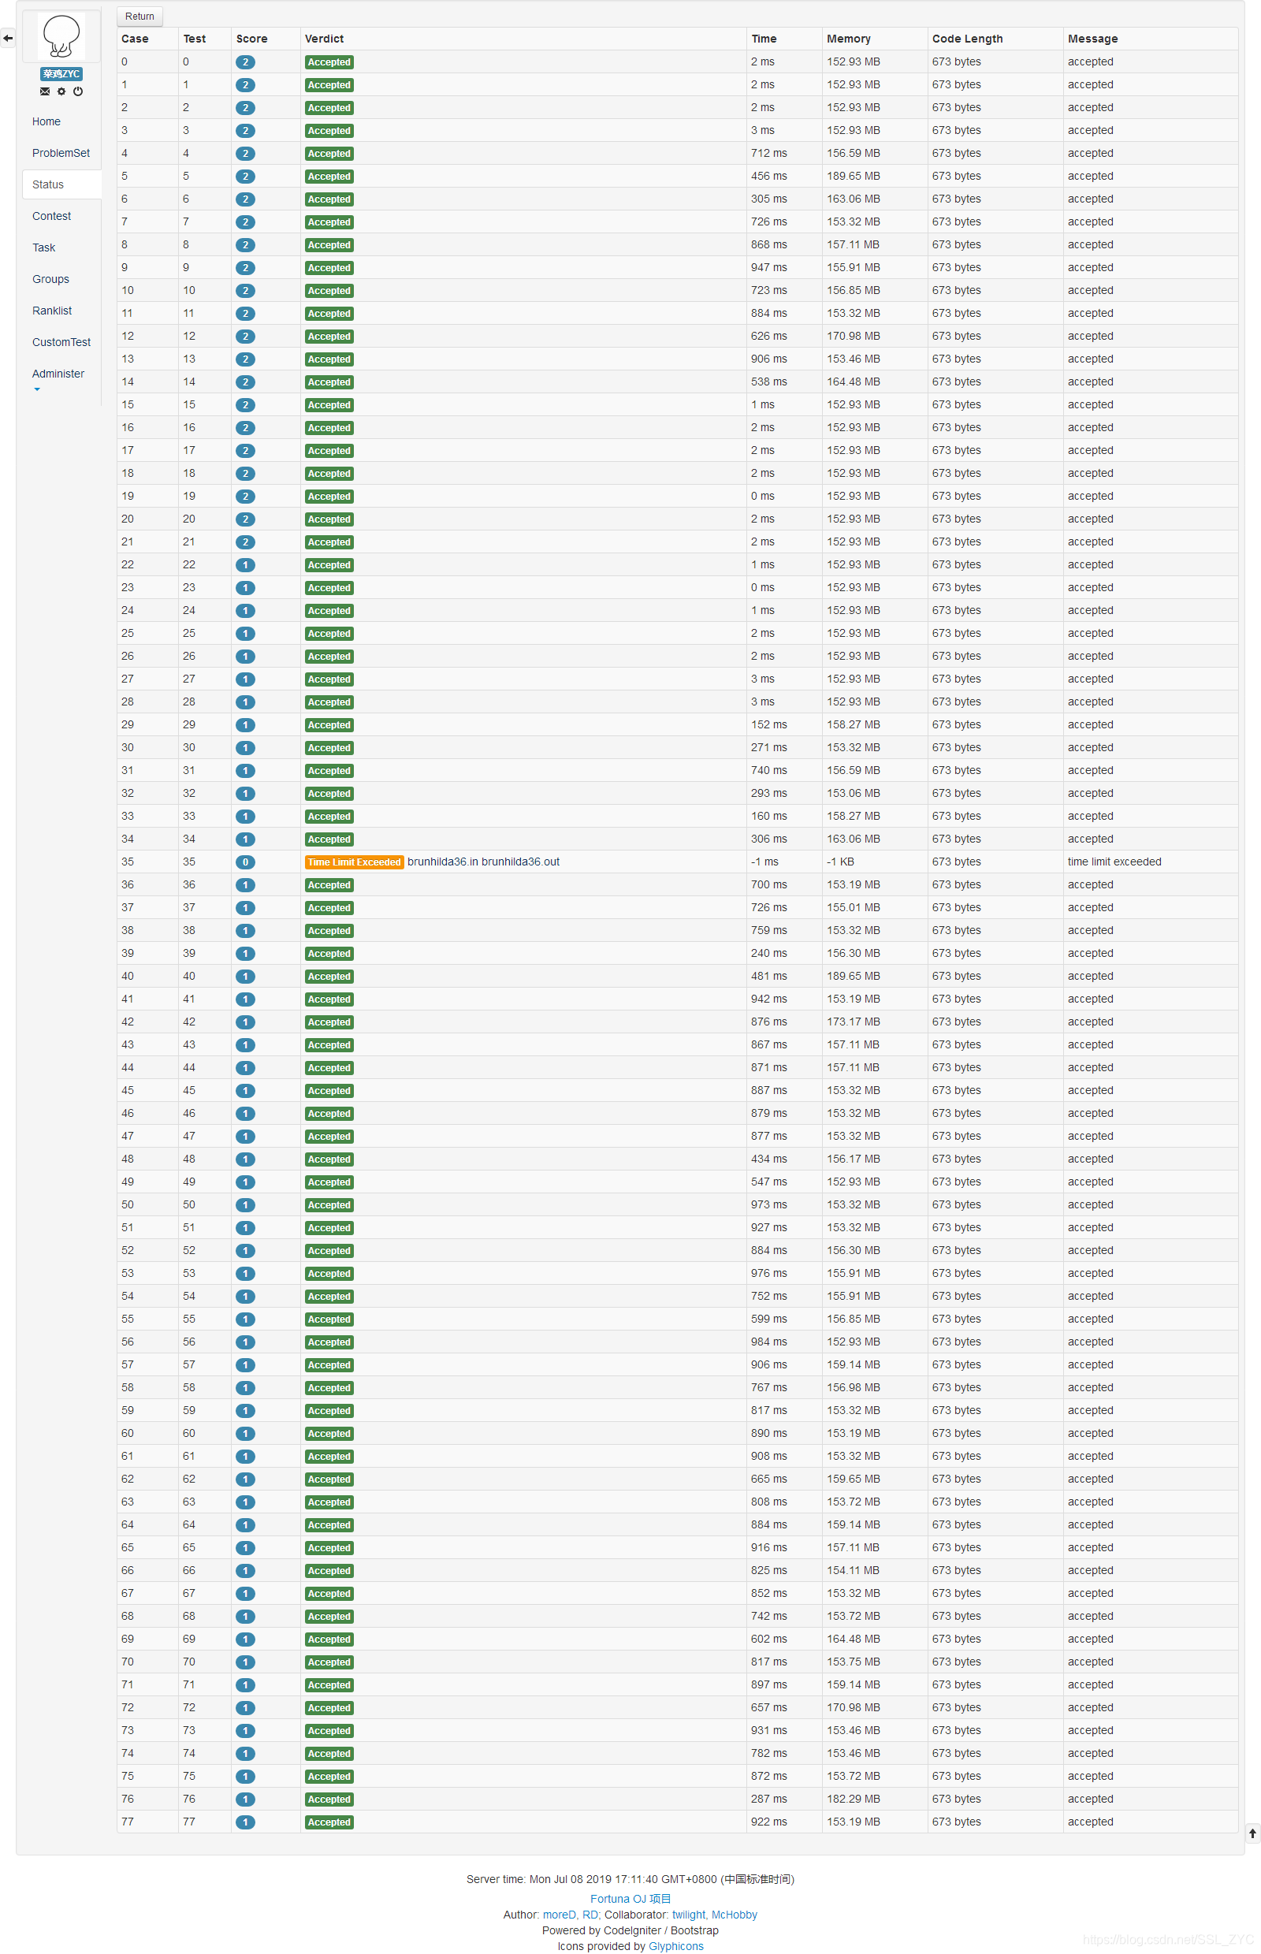Image resolution: width=1261 pixels, height=1954 pixels.
Task: Click the score badge in case 77 row
Action: [245, 1822]
